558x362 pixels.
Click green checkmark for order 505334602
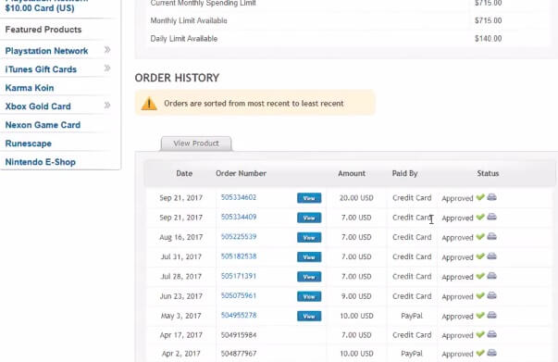tap(480, 197)
